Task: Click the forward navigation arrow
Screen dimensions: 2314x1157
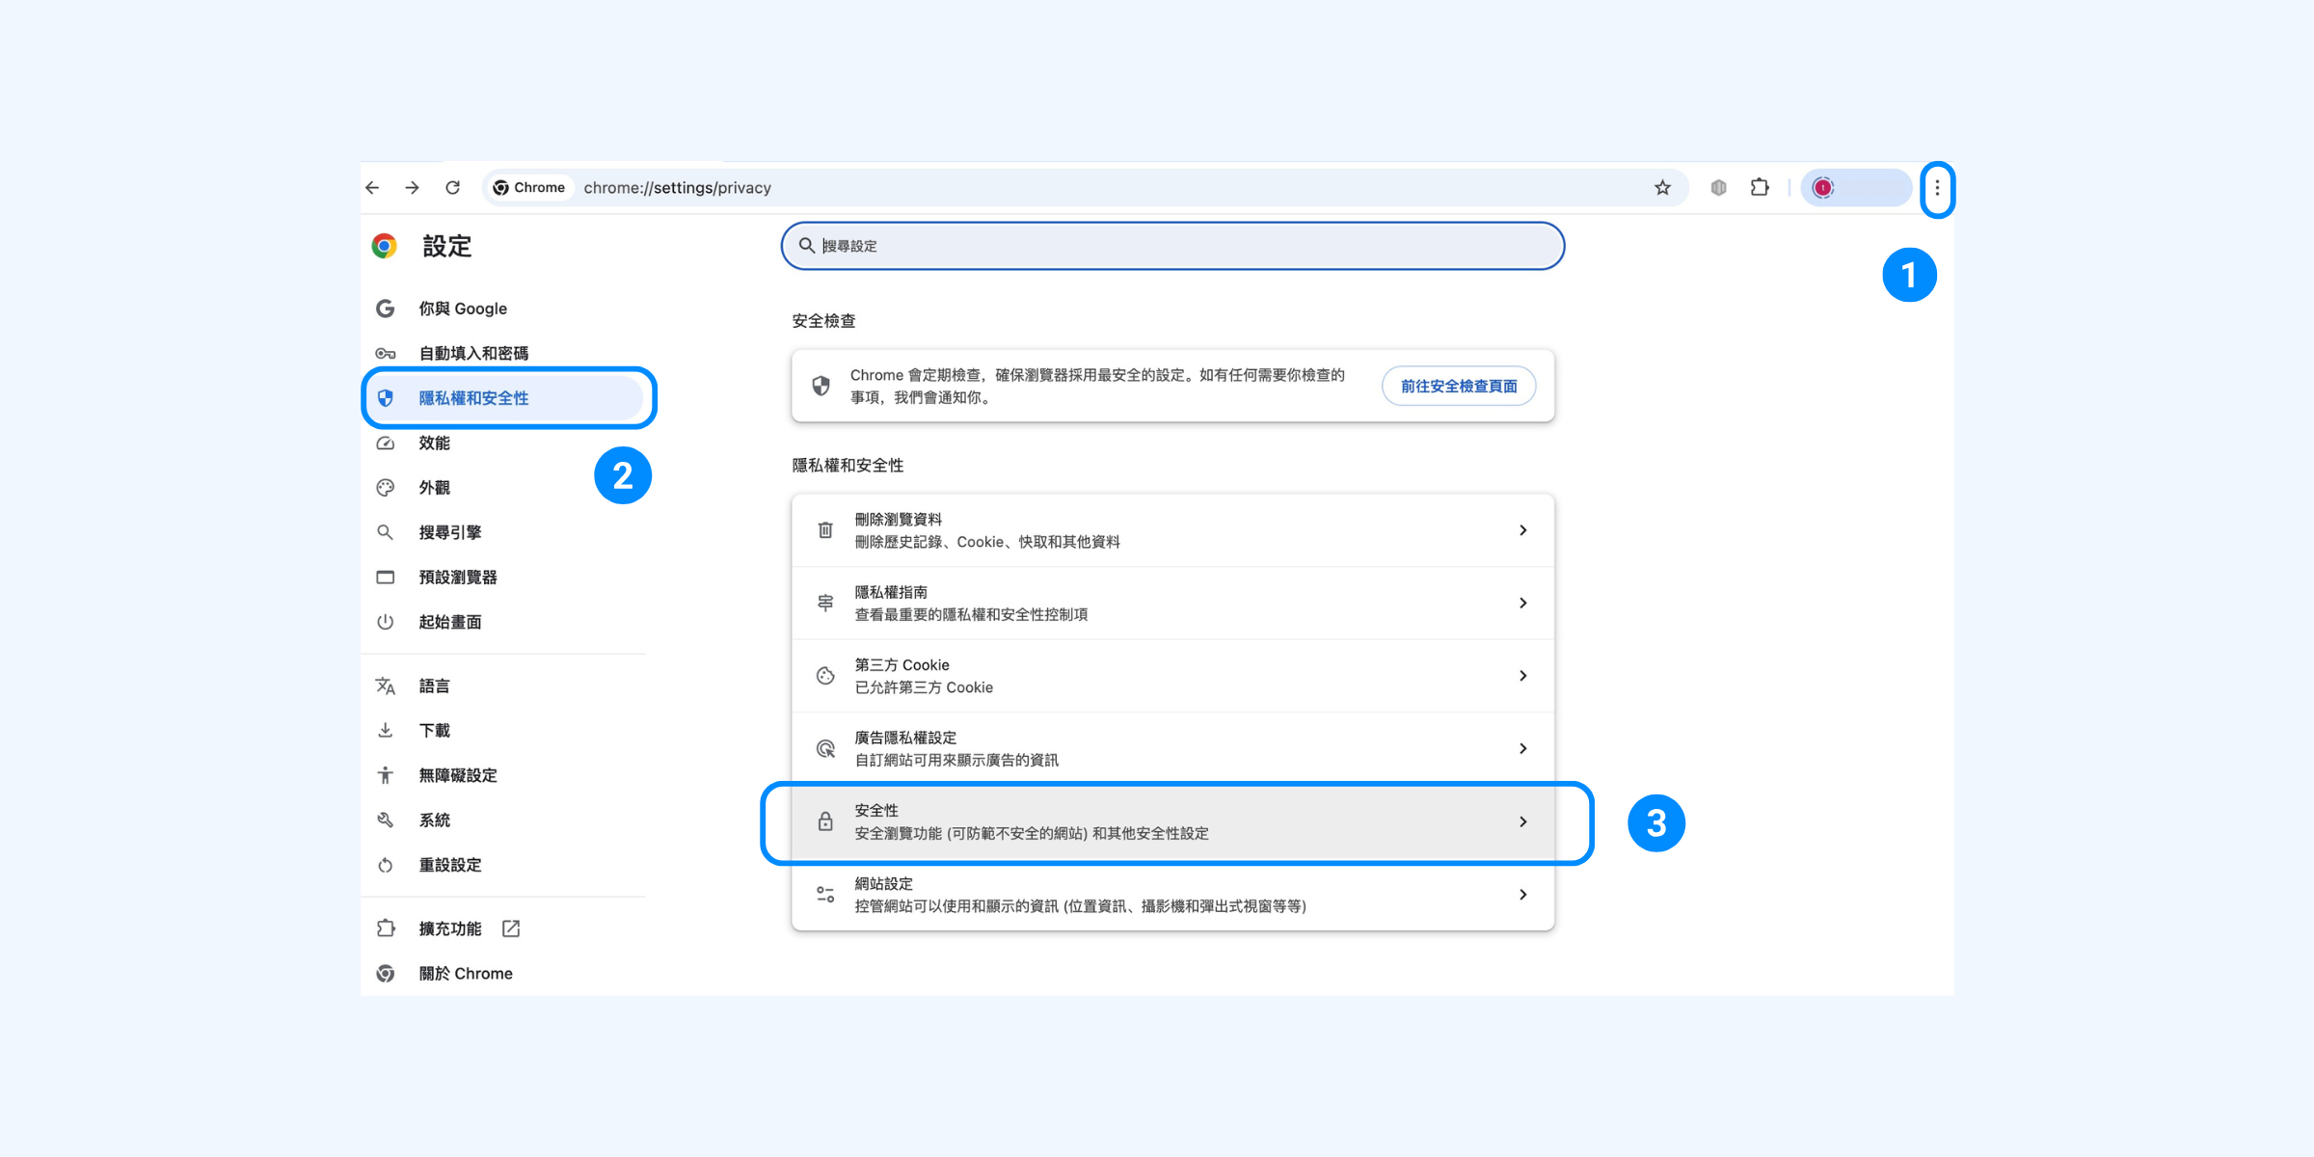Action: (413, 188)
